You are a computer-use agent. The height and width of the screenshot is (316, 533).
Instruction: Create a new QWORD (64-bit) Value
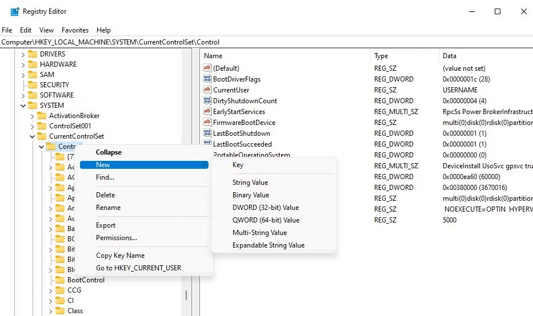(x=274, y=220)
